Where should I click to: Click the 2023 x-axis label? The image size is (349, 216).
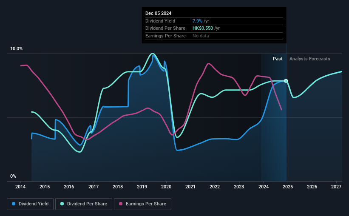(239, 187)
